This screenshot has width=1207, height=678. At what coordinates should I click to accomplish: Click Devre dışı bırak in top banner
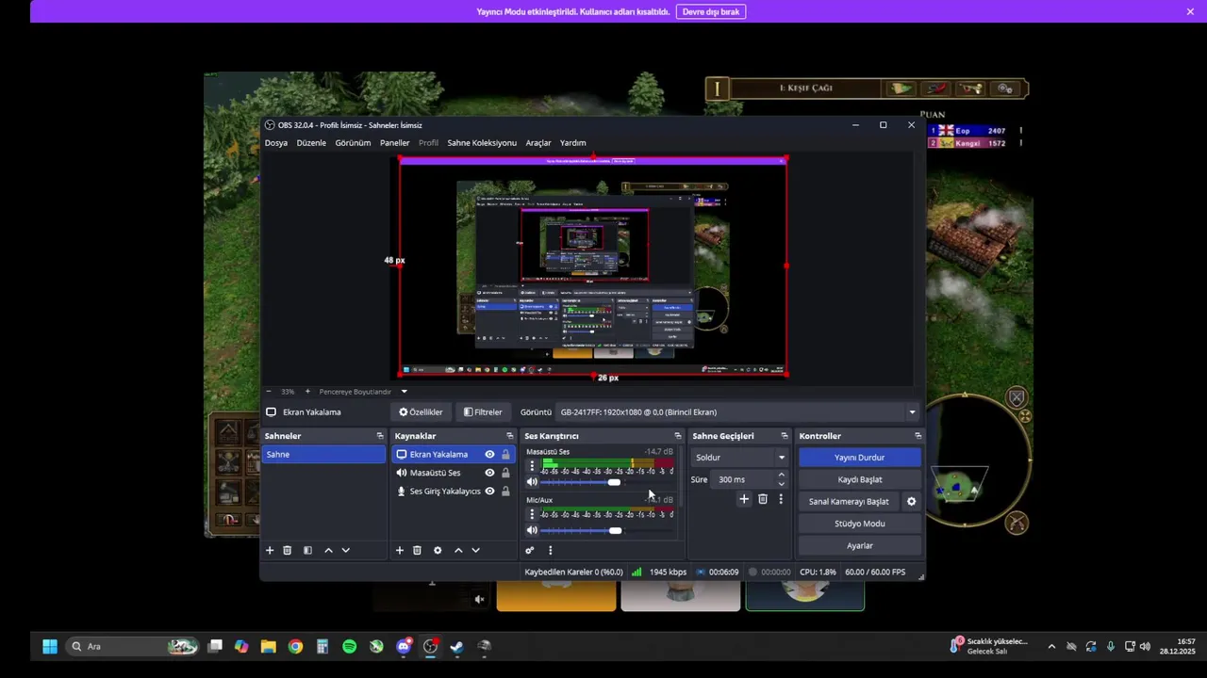[711, 12]
